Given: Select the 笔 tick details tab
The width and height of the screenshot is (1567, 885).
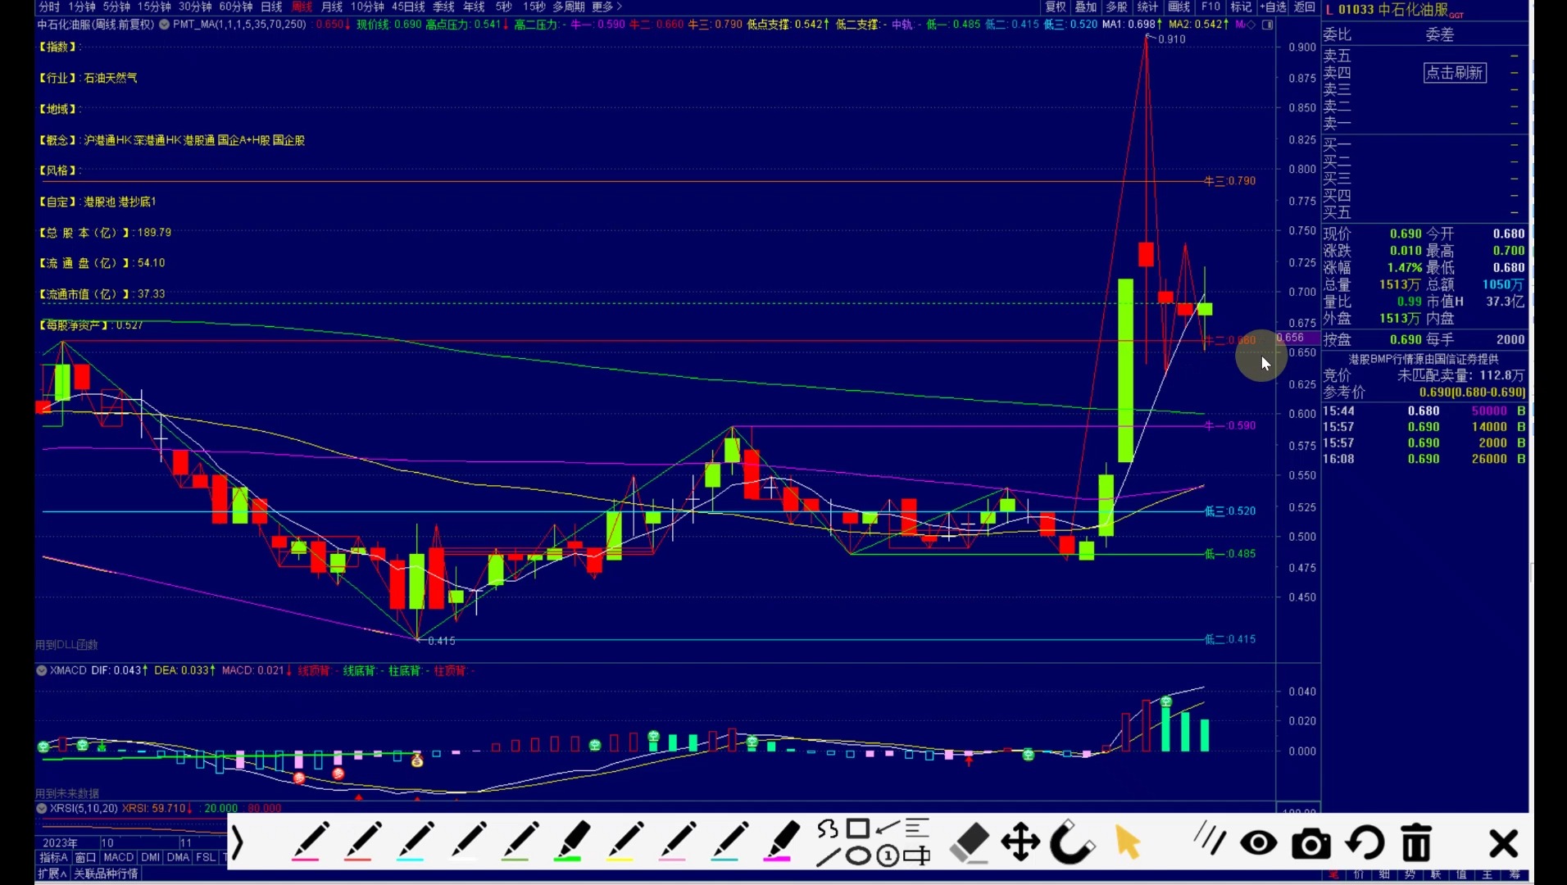Looking at the screenshot, I should pos(1333,874).
